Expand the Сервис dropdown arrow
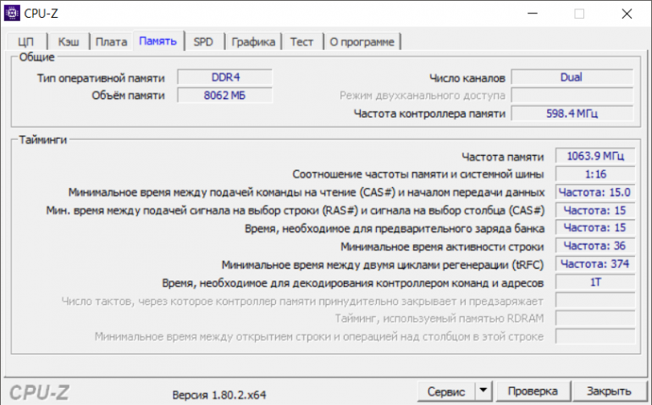652x405 pixels. tap(483, 391)
